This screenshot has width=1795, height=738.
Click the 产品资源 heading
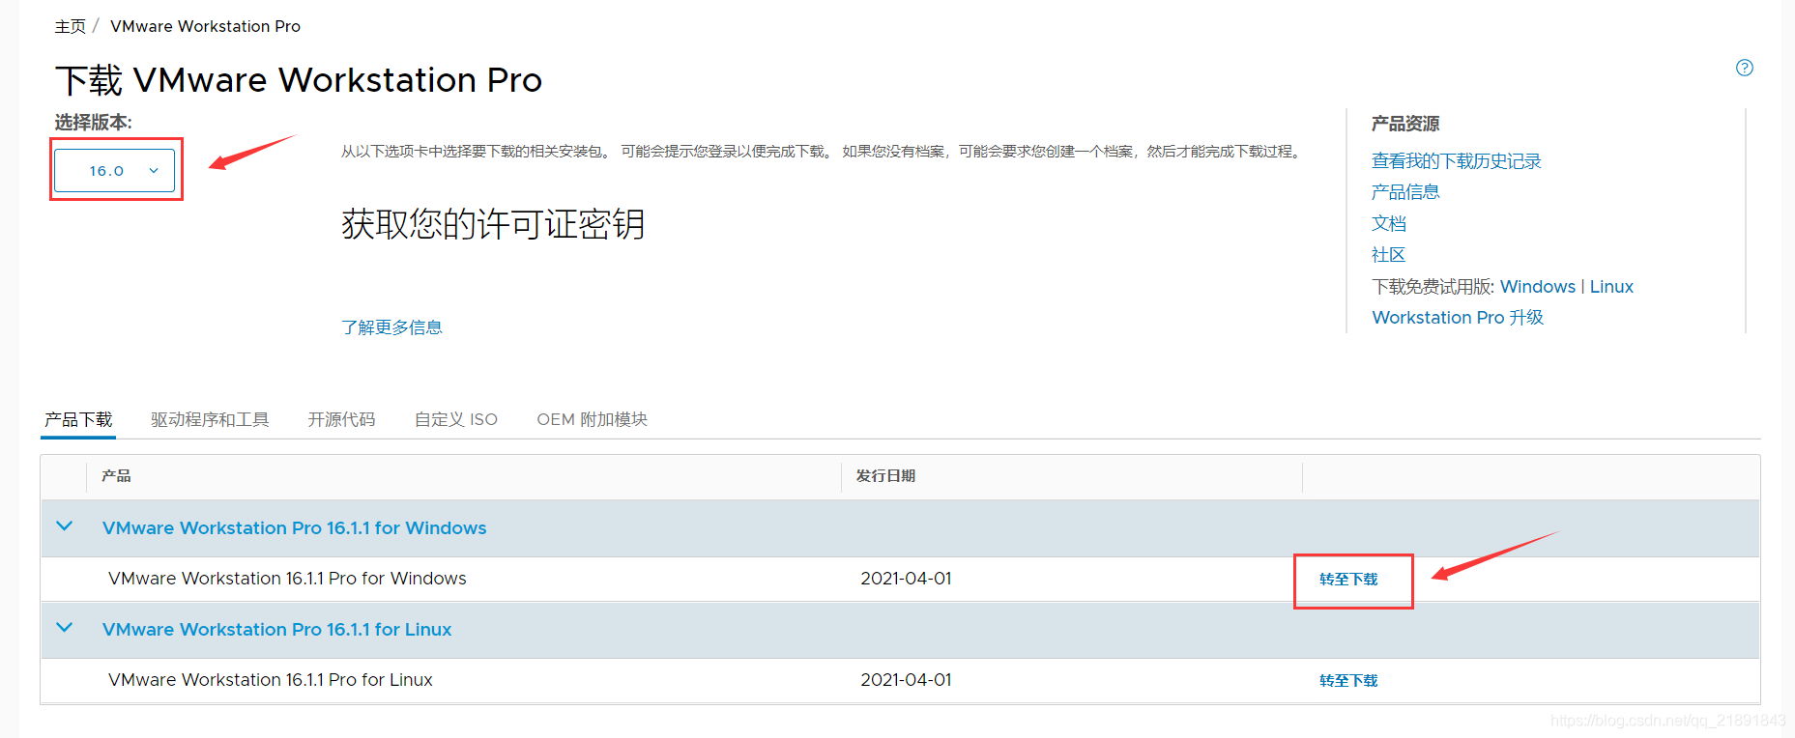coord(1405,124)
